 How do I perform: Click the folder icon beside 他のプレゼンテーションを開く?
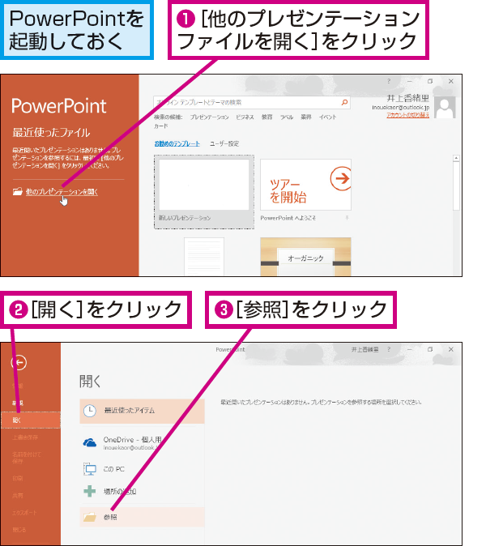17,191
